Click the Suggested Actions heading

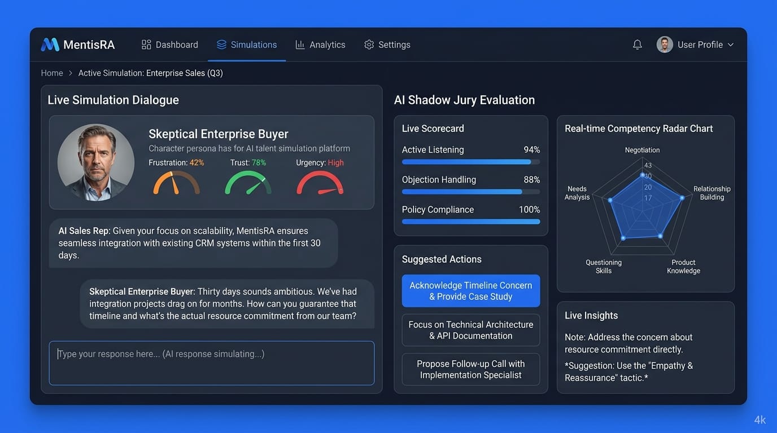(x=442, y=259)
